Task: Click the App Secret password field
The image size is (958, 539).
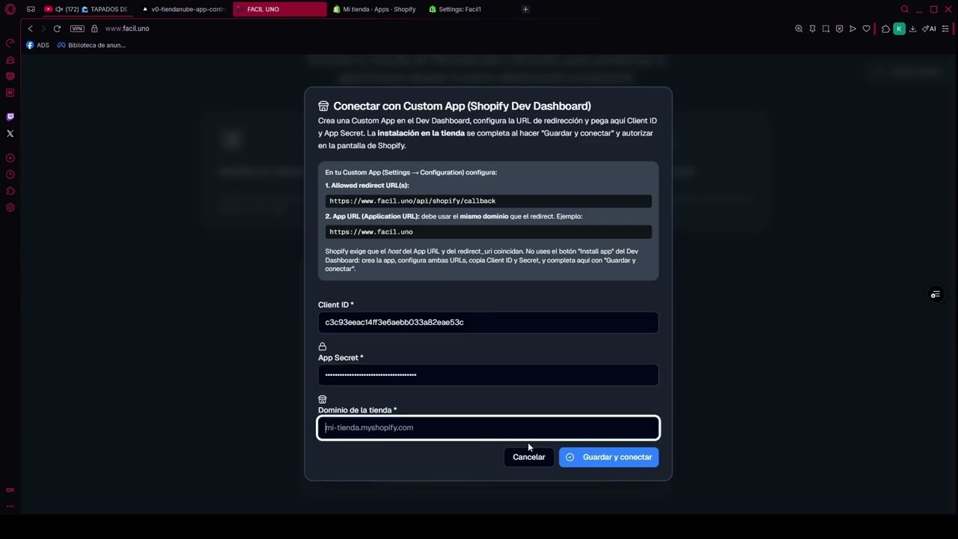Action: click(488, 375)
